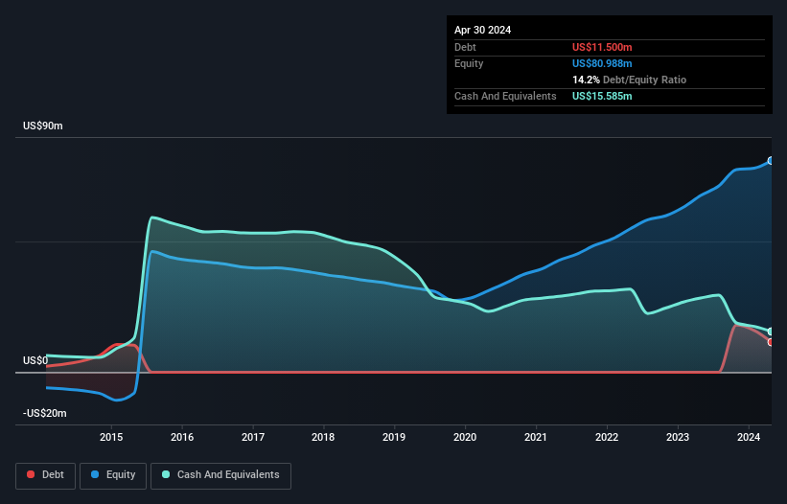The width and height of the screenshot is (787, 504).
Task: Click the 2017 x-axis label
Action: pos(252,437)
